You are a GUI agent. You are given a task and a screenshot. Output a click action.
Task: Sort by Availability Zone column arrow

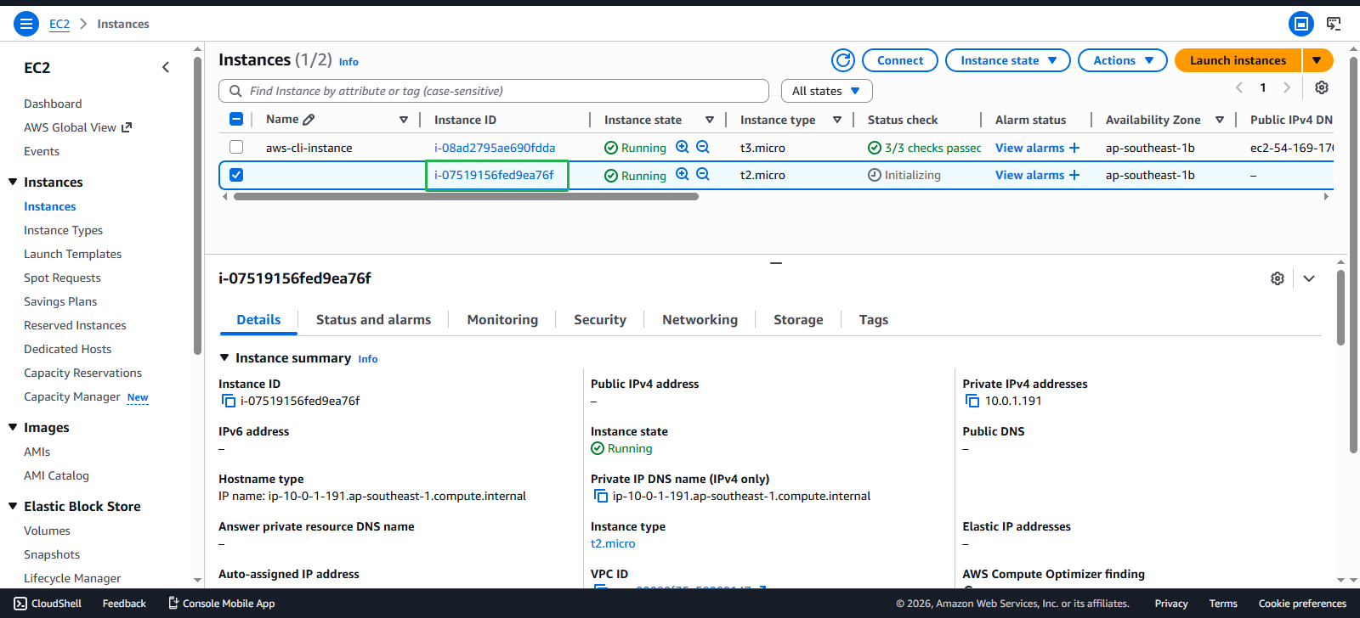[x=1220, y=120]
